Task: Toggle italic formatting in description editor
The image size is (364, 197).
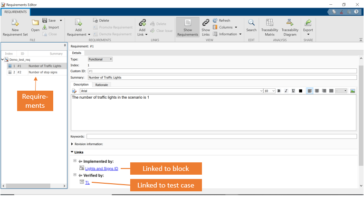Action: coord(286,91)
